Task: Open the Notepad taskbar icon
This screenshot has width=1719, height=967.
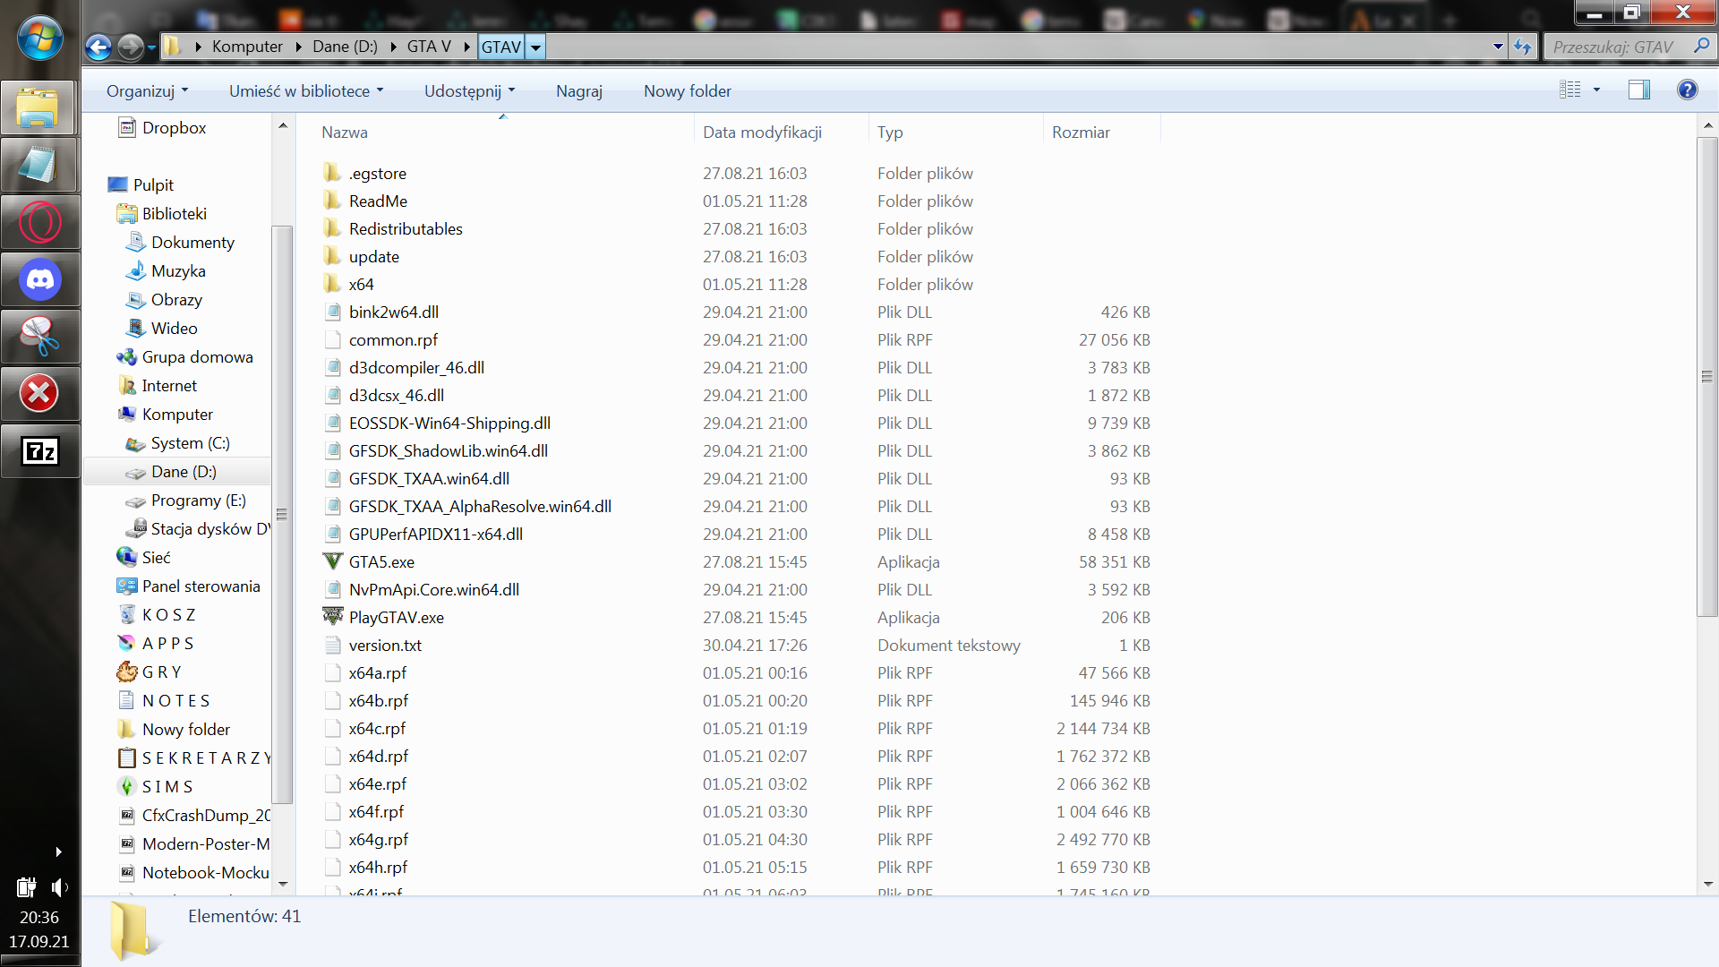Action: tap(40, 165)
